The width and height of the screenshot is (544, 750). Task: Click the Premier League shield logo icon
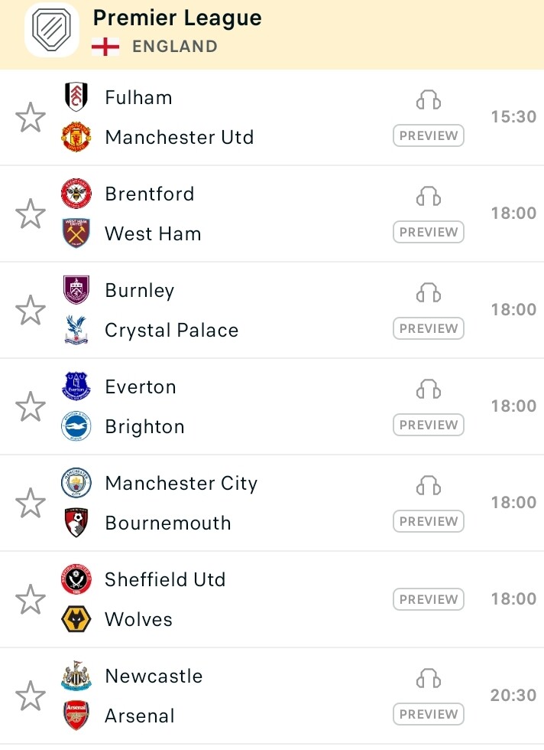point(52,31)
